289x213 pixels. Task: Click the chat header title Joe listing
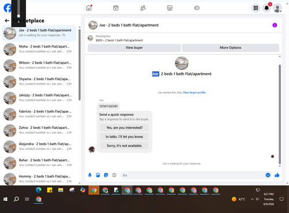[x=129, y=25]
